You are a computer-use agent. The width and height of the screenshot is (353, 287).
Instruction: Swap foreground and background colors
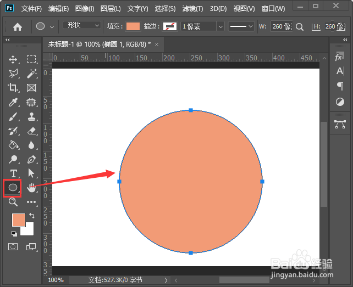click(32, 216)
